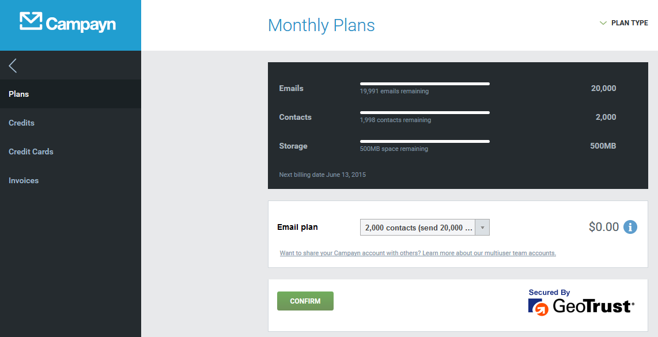658x337 pixels.
Task: Click the Campayn envelope logo icon
Action: pos(31,21)
